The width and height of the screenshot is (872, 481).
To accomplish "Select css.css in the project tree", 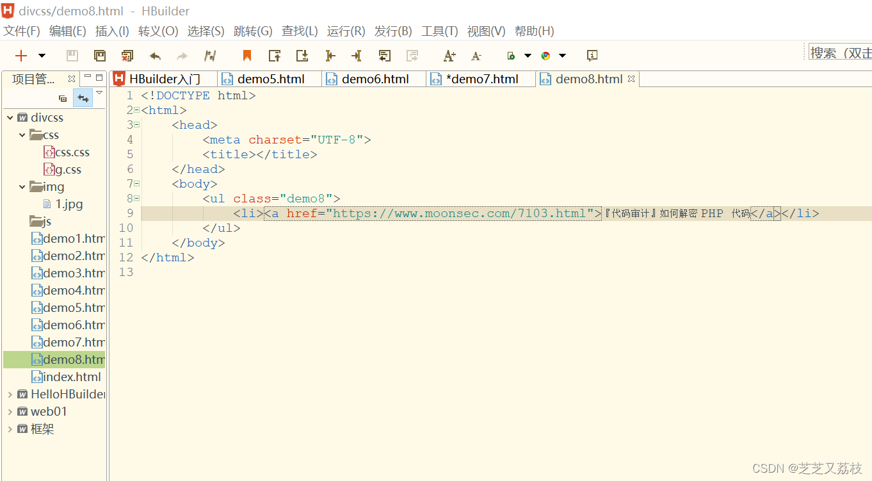I will click(x=67, y=152).
